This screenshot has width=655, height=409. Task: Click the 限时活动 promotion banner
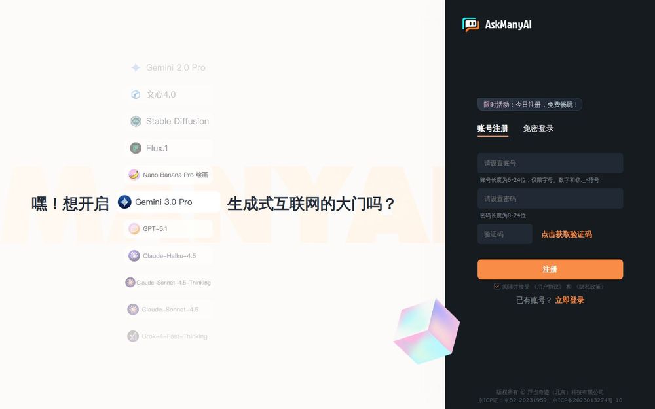tap(530, 104)
